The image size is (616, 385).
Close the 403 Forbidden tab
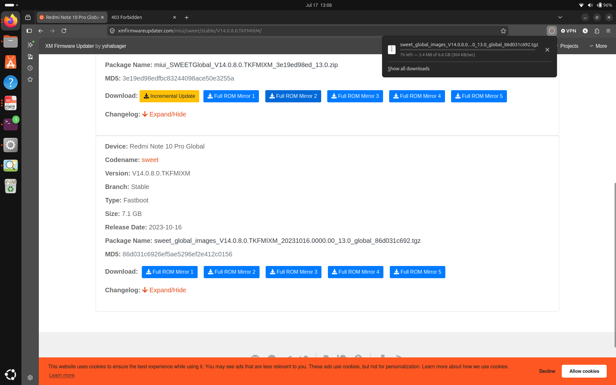click(x=175, y=17)
